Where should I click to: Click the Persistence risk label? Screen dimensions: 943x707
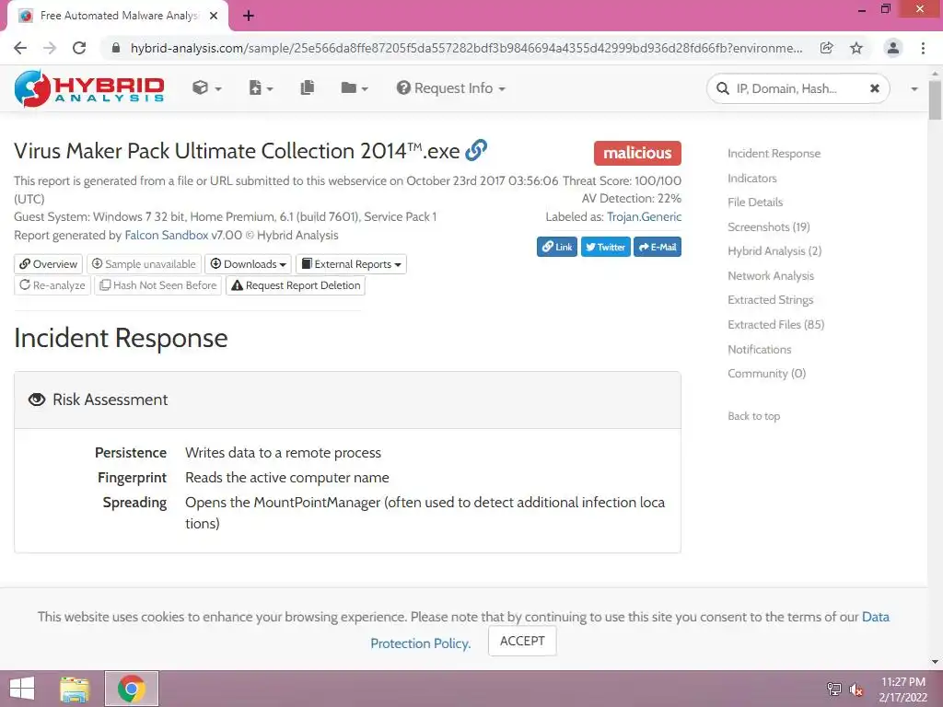click(x=131, y=453)
